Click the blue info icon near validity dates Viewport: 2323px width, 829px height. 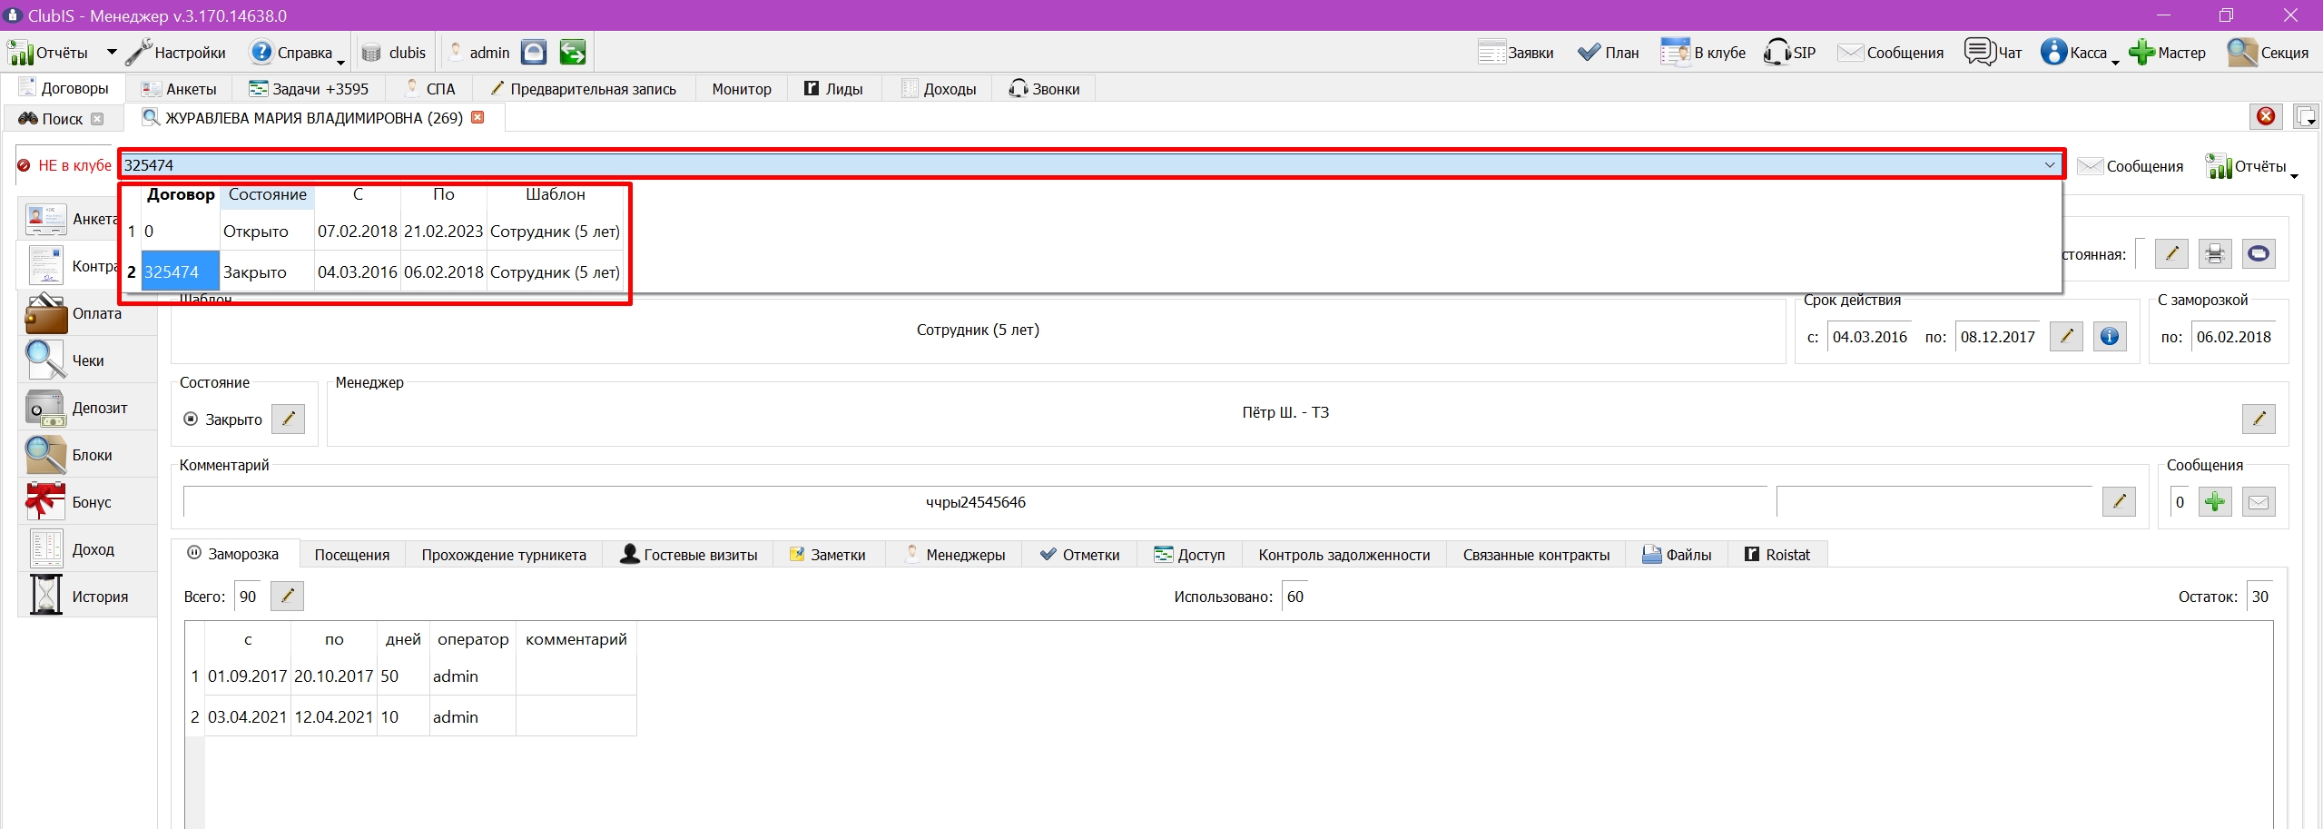(2110, 337)
